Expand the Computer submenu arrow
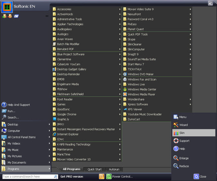 click(x=49, y=131)
